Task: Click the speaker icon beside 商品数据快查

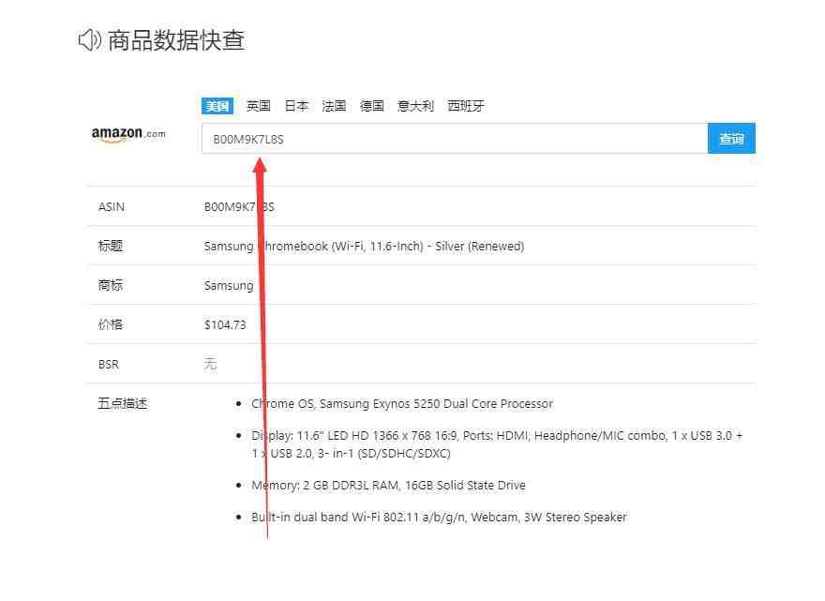Action: coord(89,40)
